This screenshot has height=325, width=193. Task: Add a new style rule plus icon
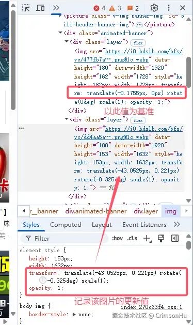pyautogui.click(x=147, y=238)
